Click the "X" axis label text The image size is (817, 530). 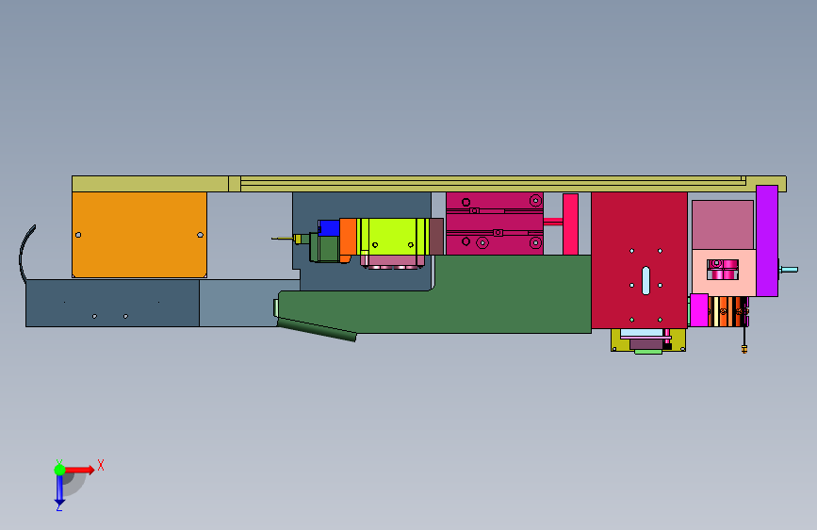101,465
